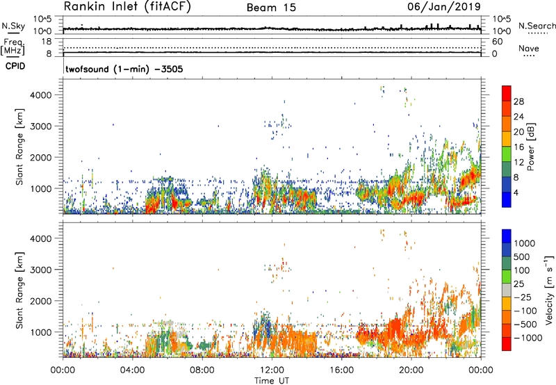Click the '1000' velocity colorbar value
This screenshot has height=385, width=556.
point(525,243)
